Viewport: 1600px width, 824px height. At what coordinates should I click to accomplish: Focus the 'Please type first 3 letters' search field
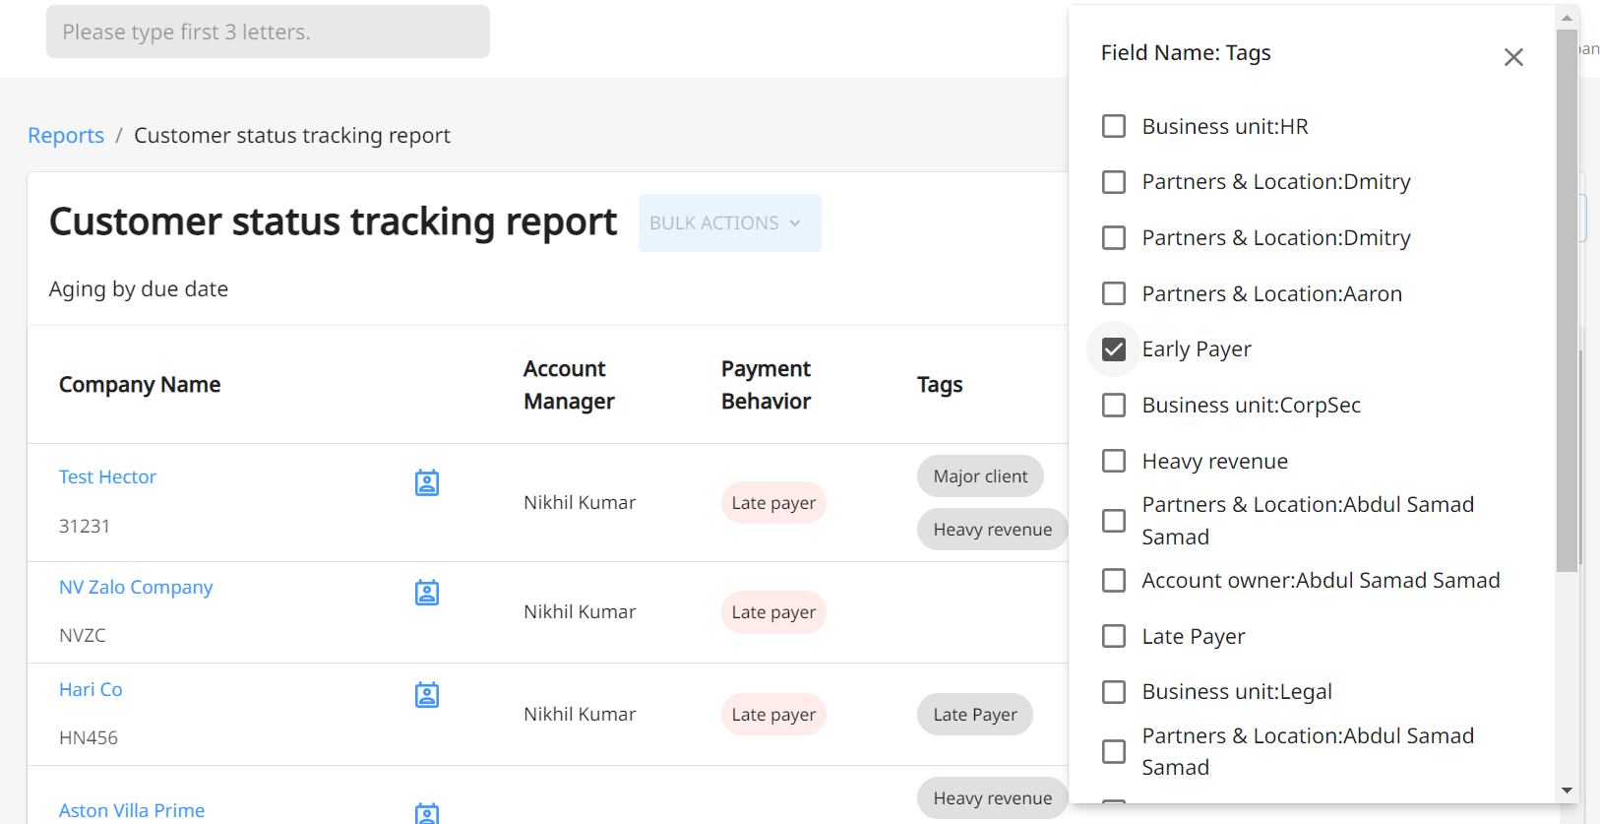268,32
